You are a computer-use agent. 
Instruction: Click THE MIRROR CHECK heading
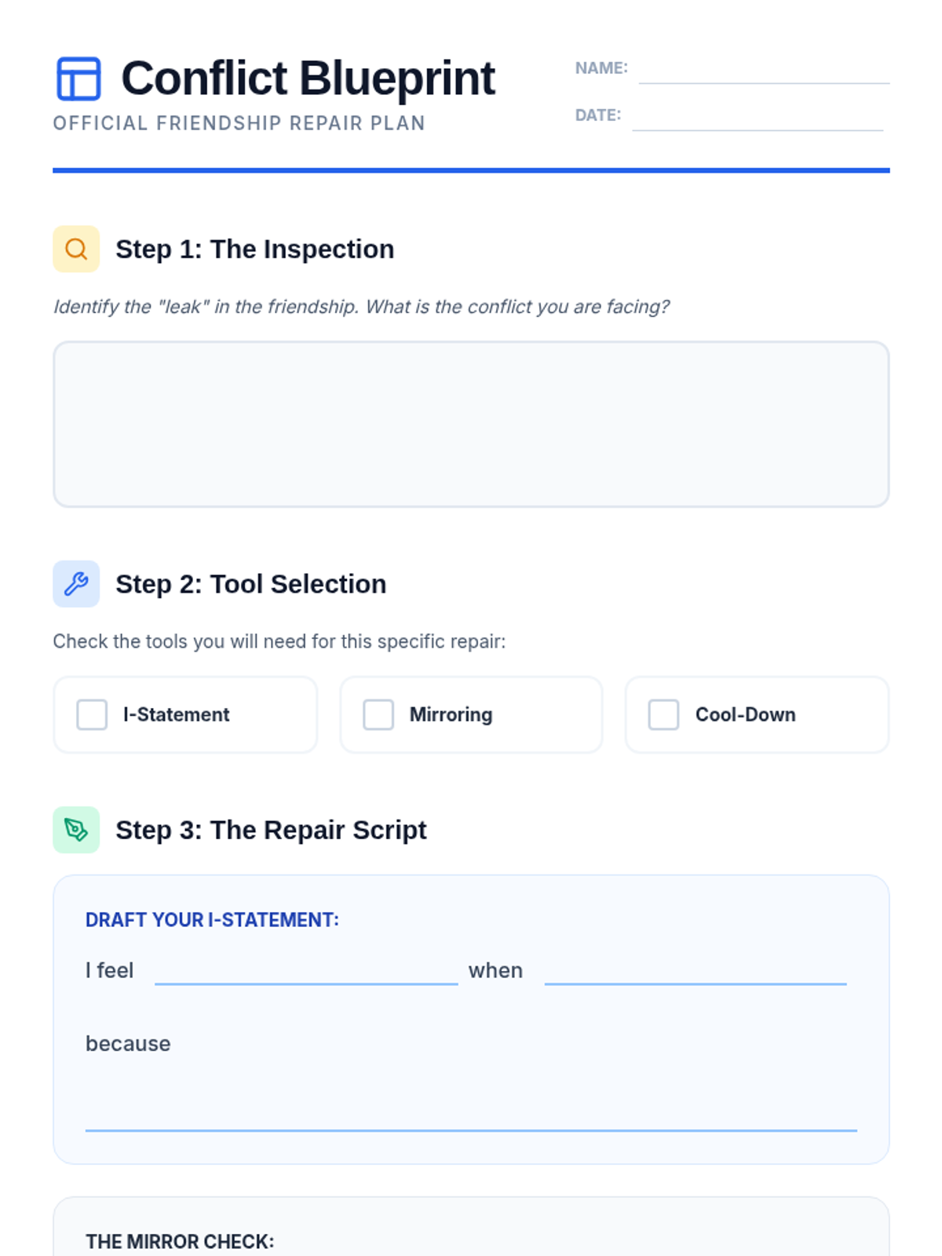180,1242
